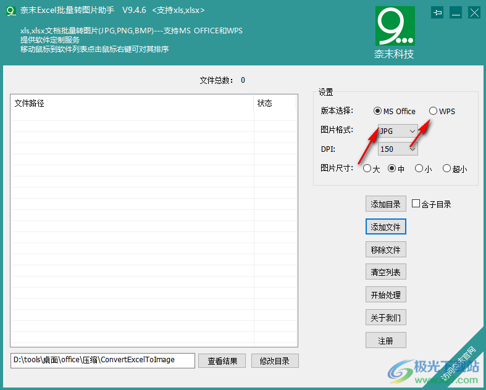Click the 添加文件 button
Viewport: 486px width, 390px height.
(x=385, y=227)
